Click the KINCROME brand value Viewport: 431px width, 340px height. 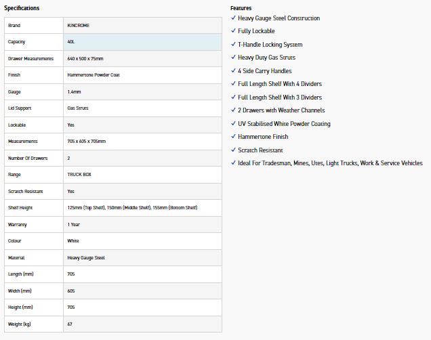[79, 25]
